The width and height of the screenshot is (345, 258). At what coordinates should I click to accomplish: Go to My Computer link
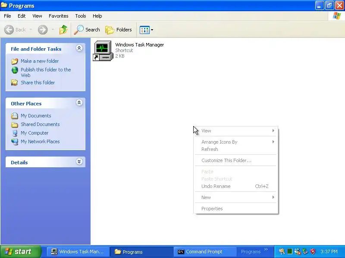tap(34, 133)
